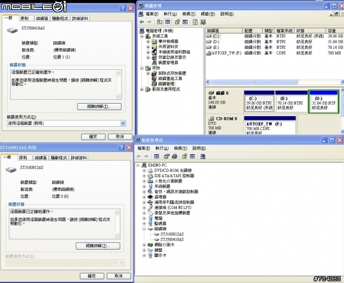Select ST3500418AS in the 磁碟機 list
The width and height of the screenshot is (344, 283).
(172, 240)
